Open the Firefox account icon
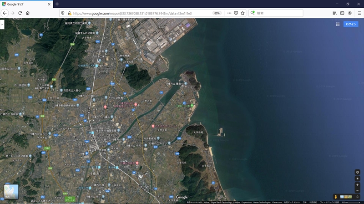 point(349,13)
